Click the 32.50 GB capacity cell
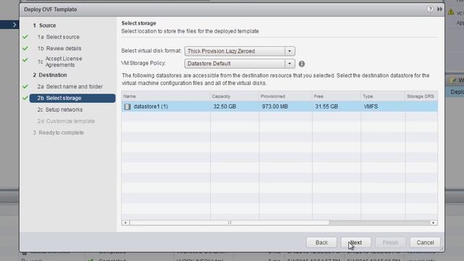 pyautogui.click(x=225, y=107)
